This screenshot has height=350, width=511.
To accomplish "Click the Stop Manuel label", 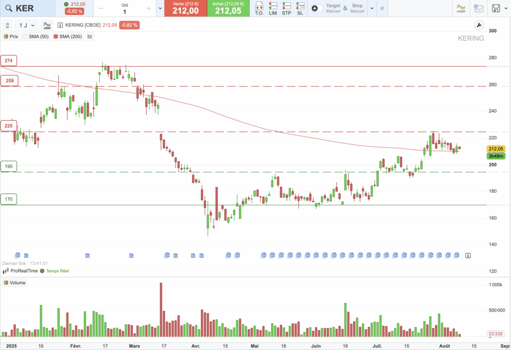I will pyautogui.click(x=357, y=8).
